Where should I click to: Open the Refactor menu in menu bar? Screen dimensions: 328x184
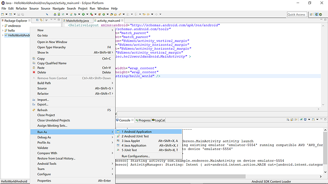(x=21, y=8)
